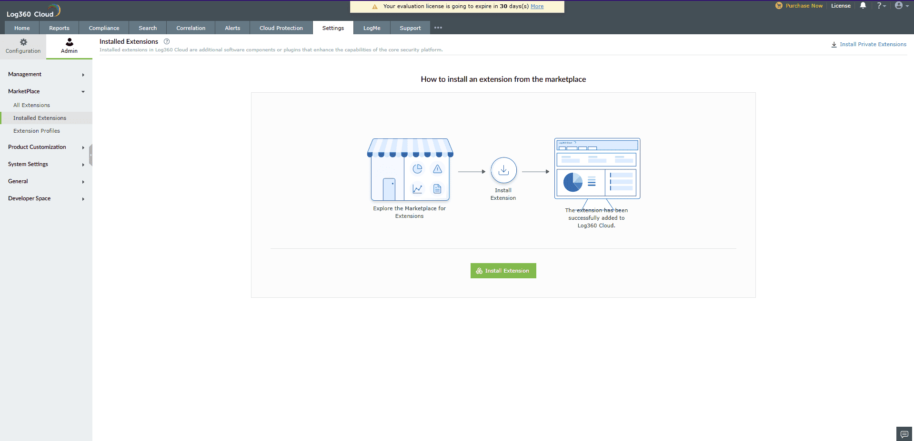The width and height of the screenshot is (914, 441).
Task: Click the Log360 Cloud logo
Action: coord(33,11)
